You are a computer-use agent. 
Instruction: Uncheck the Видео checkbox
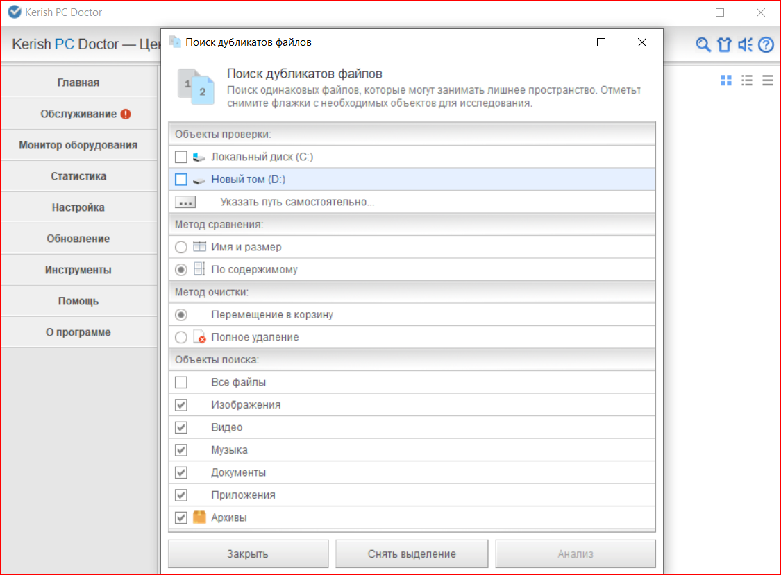[180, 427]
